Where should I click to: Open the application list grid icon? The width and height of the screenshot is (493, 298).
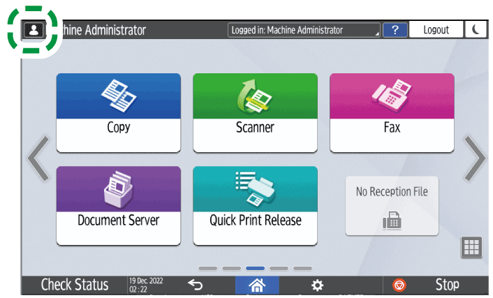tap(471, 248)
